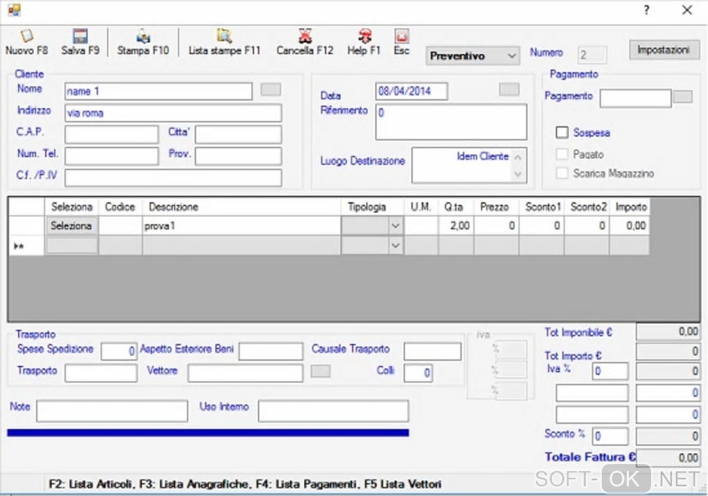The height and width of the screenshot is (496, 708).
Task: Open the Tipologia dropdown in the empty new row
Action: pos(396,246)
